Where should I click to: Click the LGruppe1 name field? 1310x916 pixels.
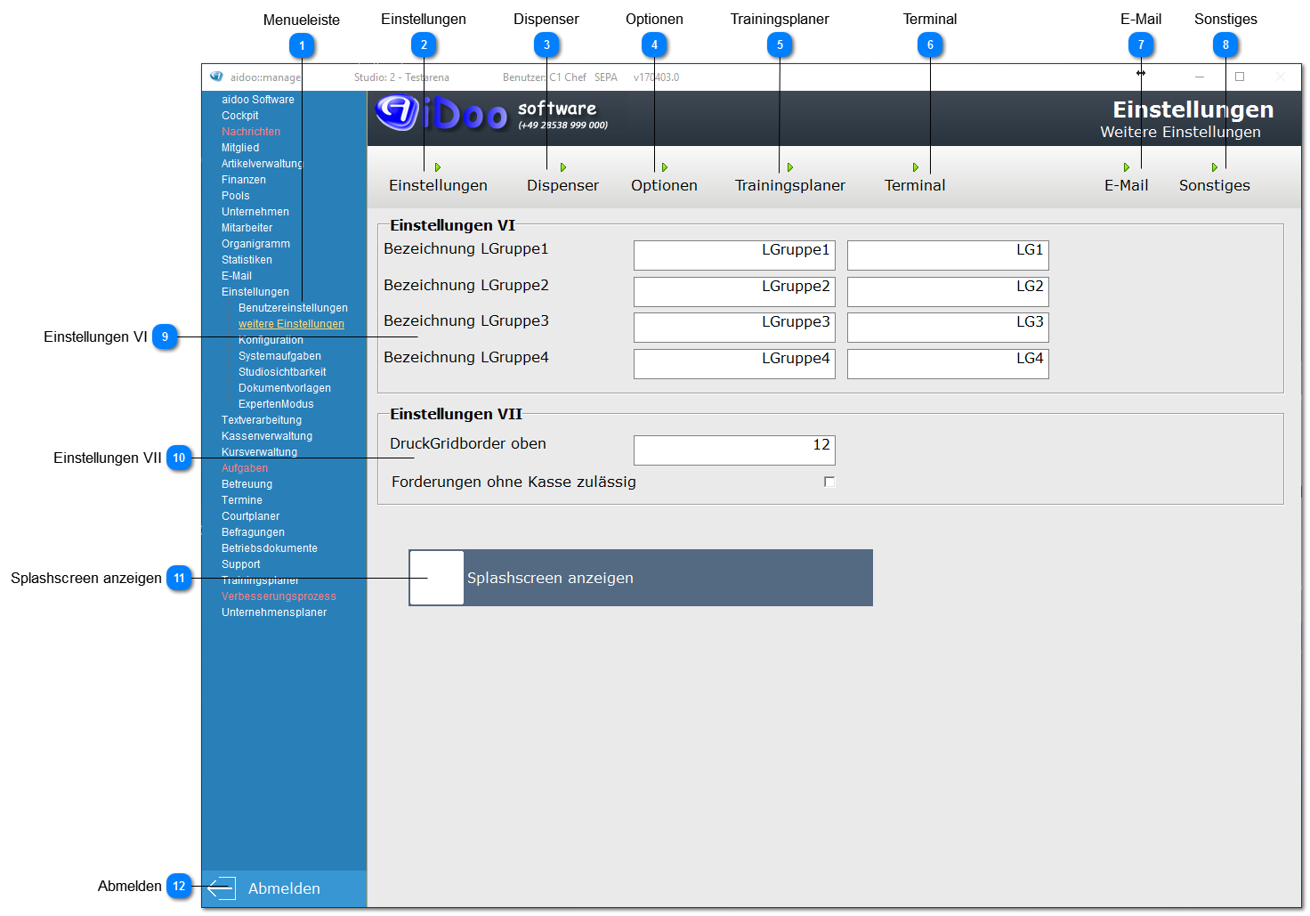click(734, 255)
